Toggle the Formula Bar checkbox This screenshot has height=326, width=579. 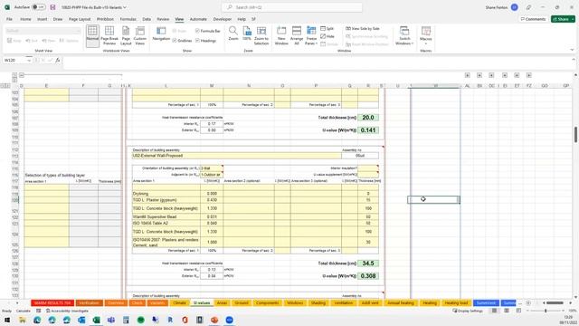click(208, 31)
